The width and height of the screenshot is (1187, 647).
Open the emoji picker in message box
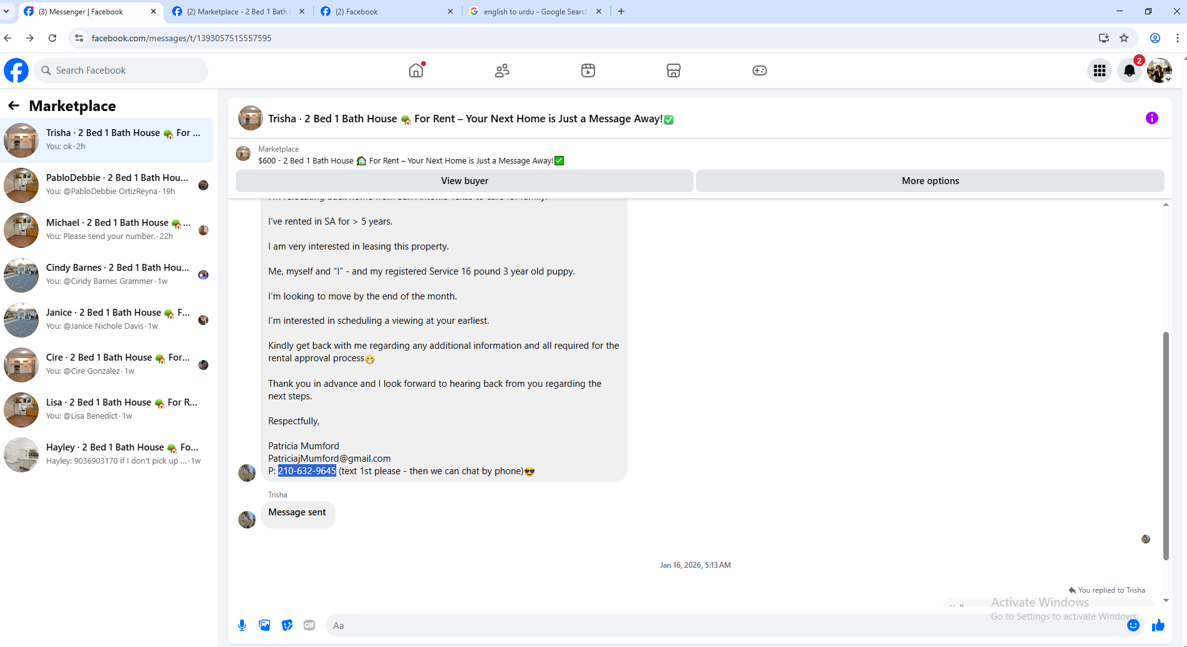(x=1133, y=625)
